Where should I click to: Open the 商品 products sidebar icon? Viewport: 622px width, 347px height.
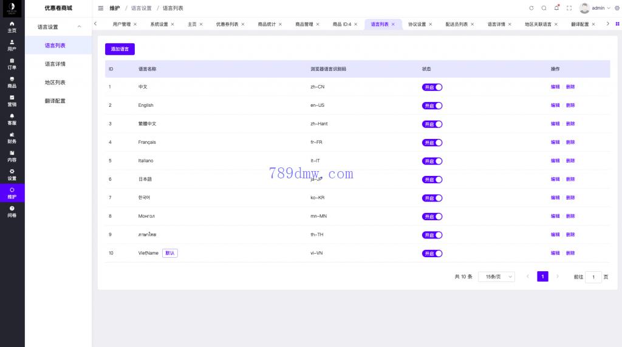tap(12, 83)
